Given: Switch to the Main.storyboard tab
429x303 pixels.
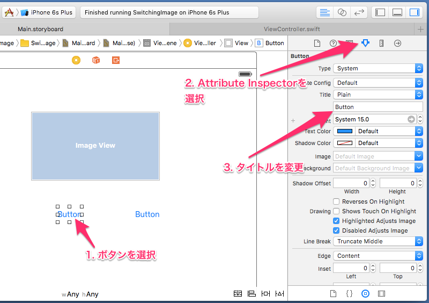Looking at the screenshot, I should click(x=41, y=29).
